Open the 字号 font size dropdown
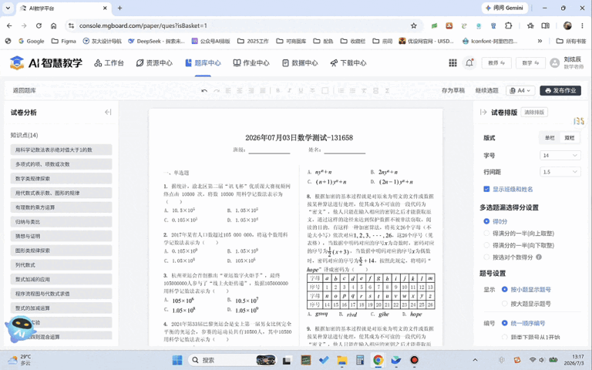This screenshot has height=370, width=592. [x=560, y=155]
